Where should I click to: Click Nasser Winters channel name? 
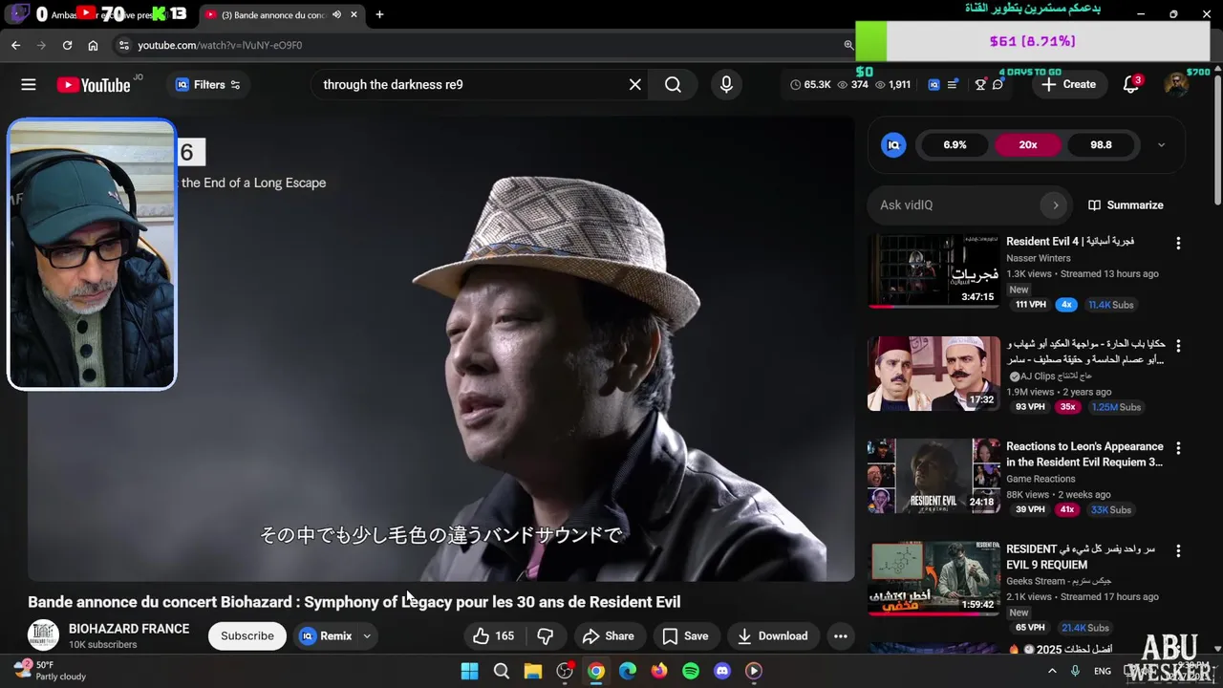(1038, 258)
